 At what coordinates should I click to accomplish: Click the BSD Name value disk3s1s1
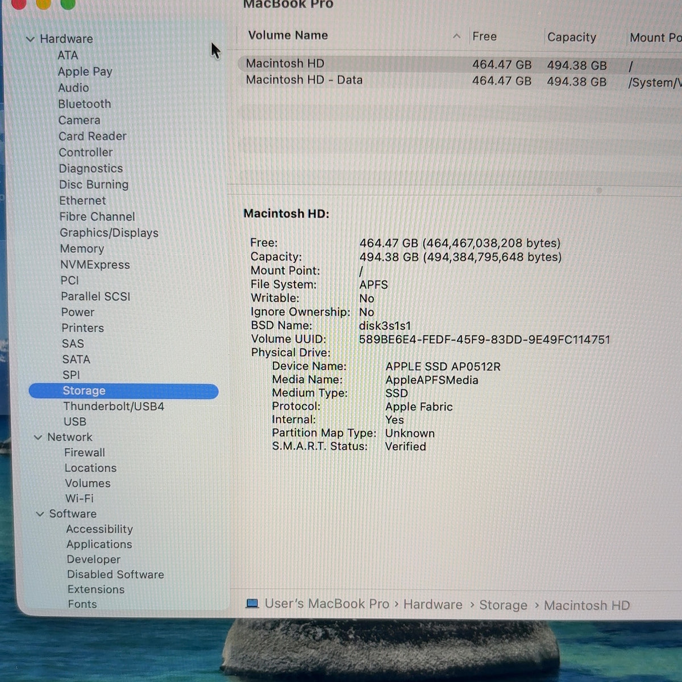tap(385, 326)
